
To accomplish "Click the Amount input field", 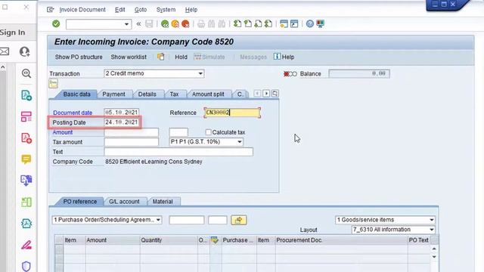I will (131, 132).
